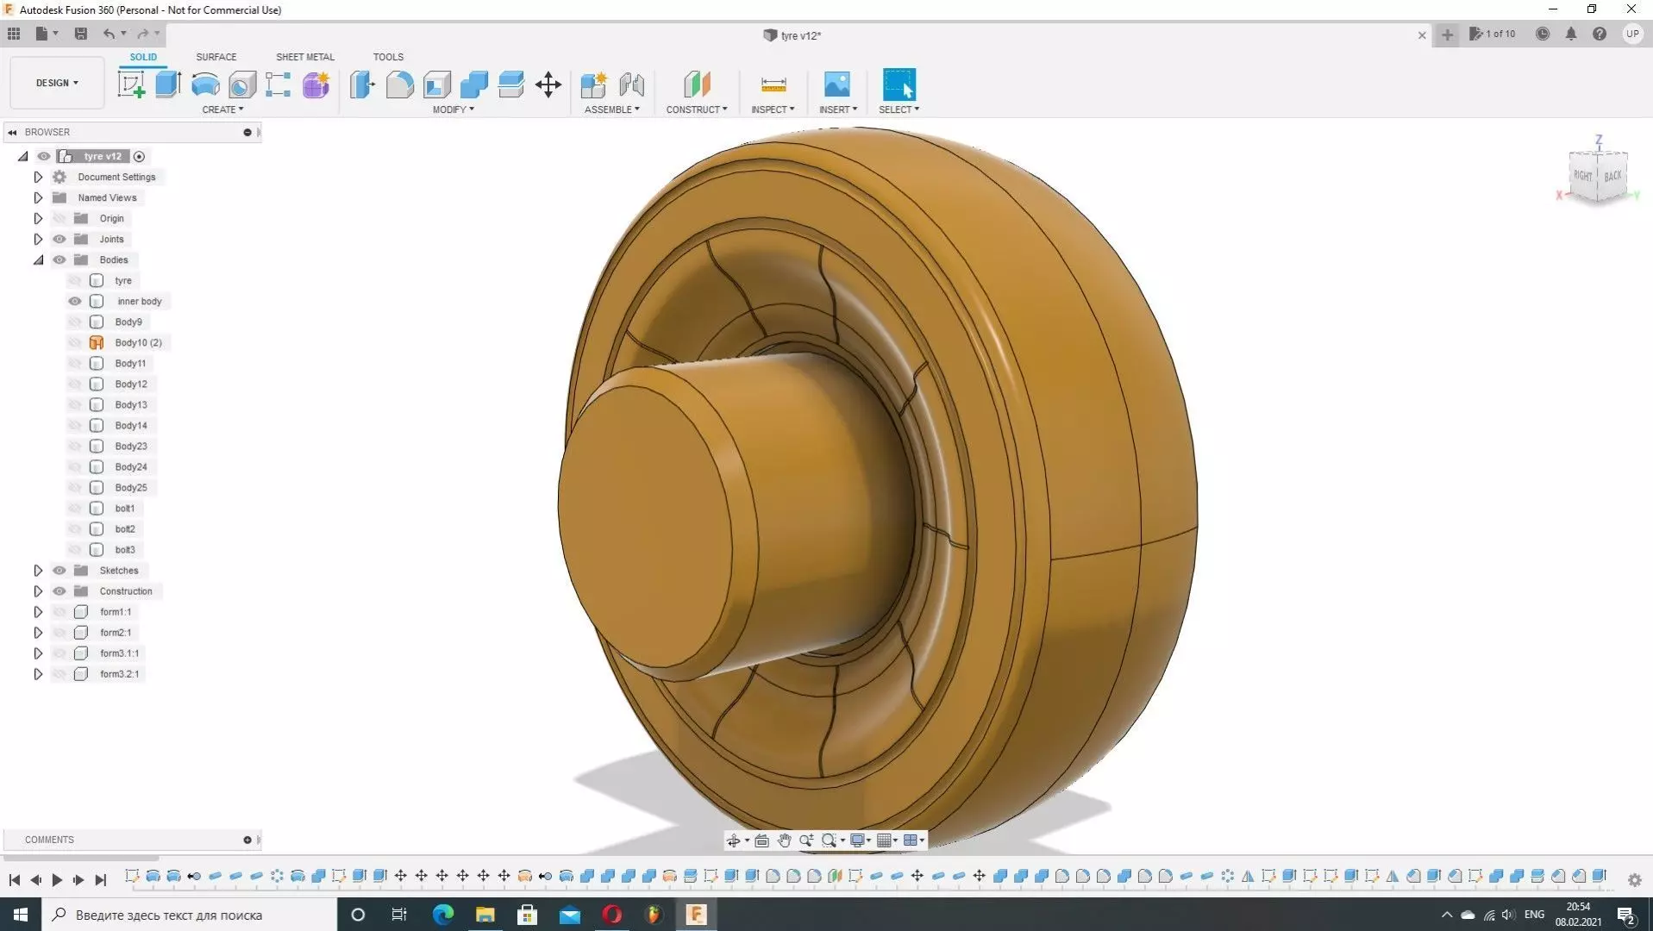Select the Pan hand tool

tap(784, 840)
